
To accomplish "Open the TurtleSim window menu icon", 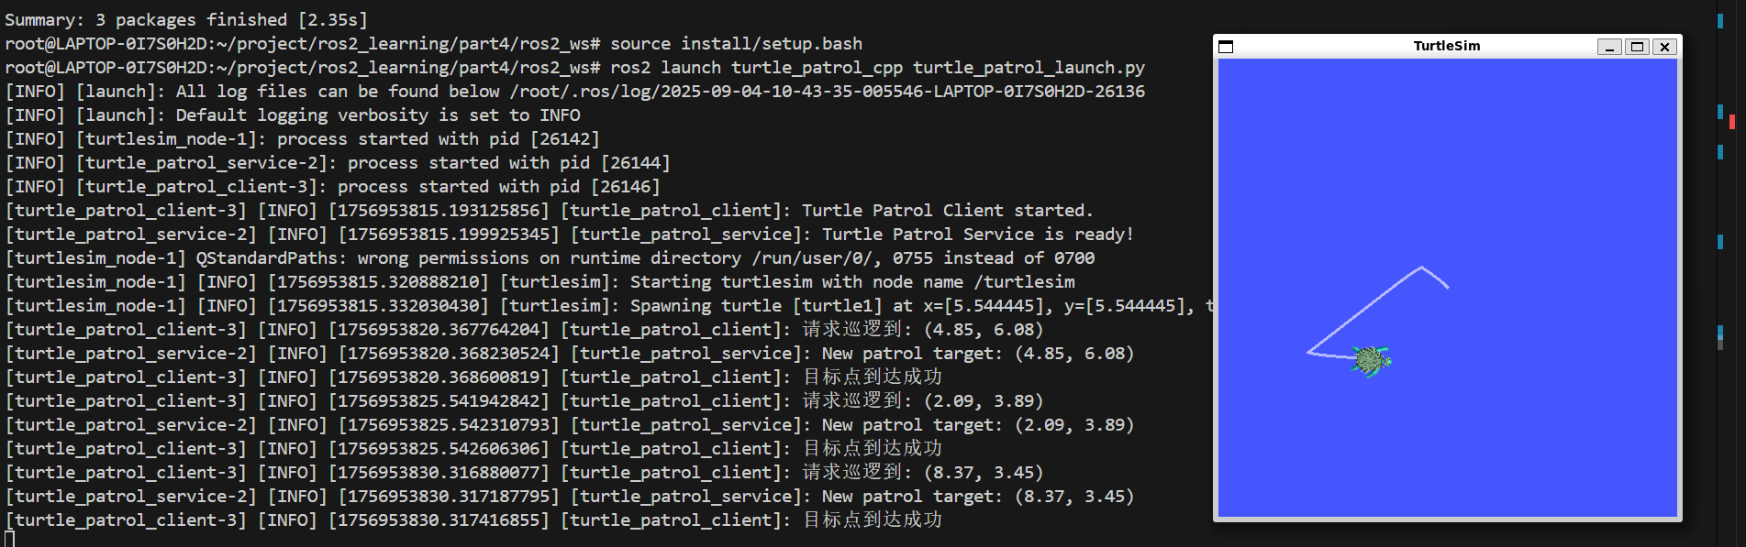I will coord(1226,47).
